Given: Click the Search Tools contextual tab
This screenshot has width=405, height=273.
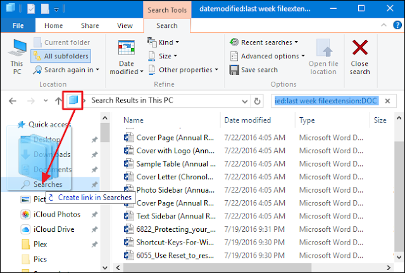Looking at the screenshot, I should coord(167,10).
